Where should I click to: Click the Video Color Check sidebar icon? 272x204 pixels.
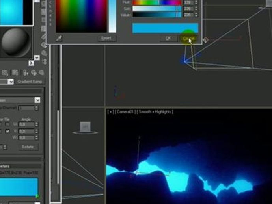[44, 28]
